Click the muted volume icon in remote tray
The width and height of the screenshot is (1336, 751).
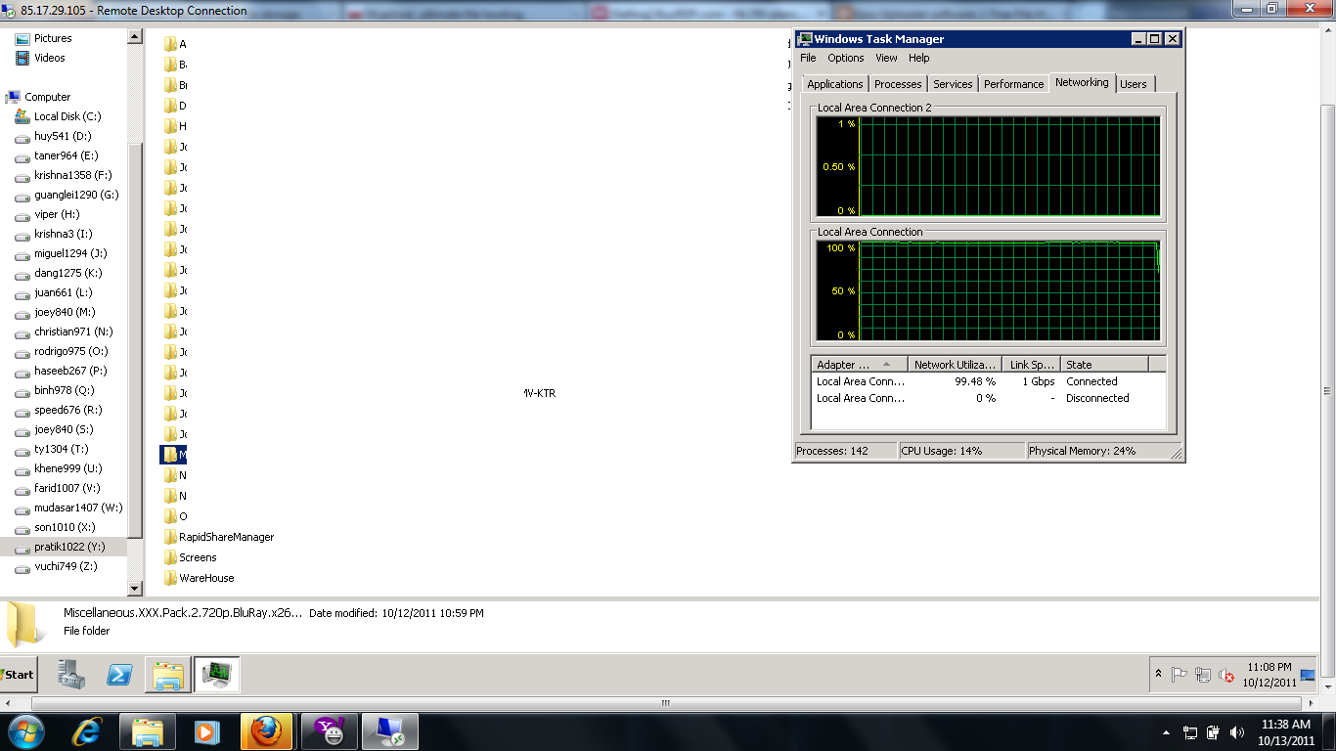1225,675
